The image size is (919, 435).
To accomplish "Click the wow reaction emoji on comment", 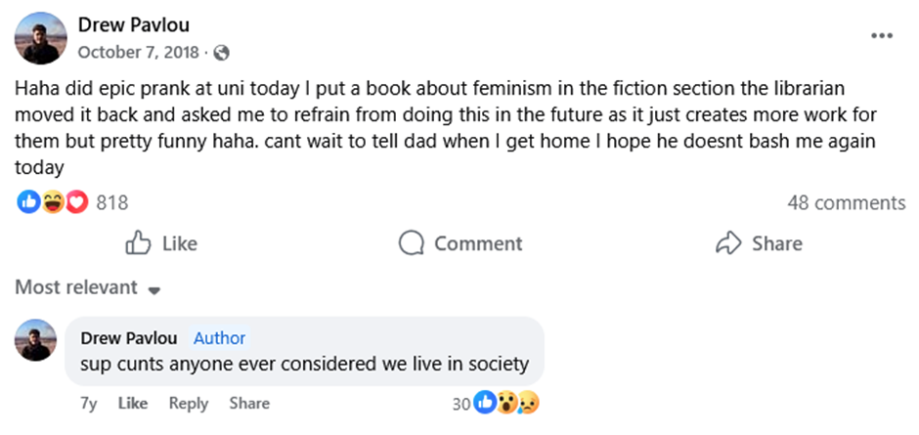I will pyautogui.click(x=506, y=403).
